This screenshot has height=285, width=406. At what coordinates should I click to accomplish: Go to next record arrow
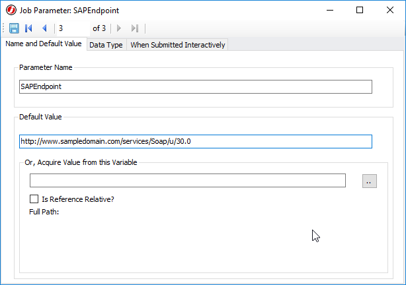point(119,28)
